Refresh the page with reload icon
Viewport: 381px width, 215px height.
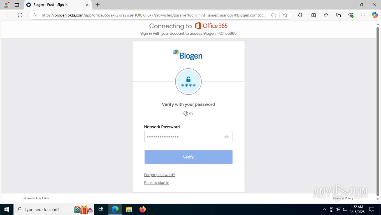point(20,15)
